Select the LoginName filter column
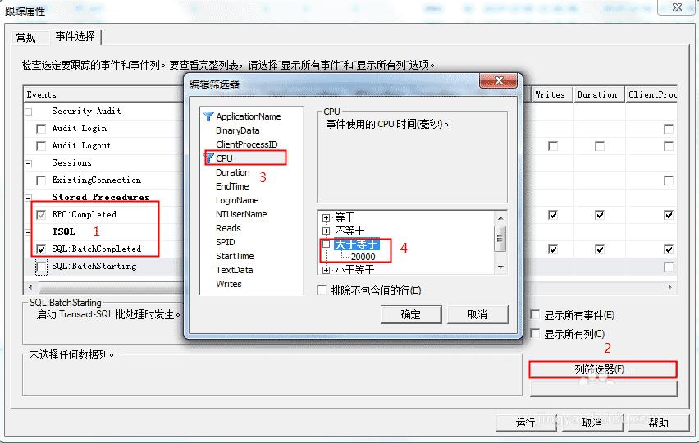The height and width of the screenshot is (443, 699). tap(237, 200)
